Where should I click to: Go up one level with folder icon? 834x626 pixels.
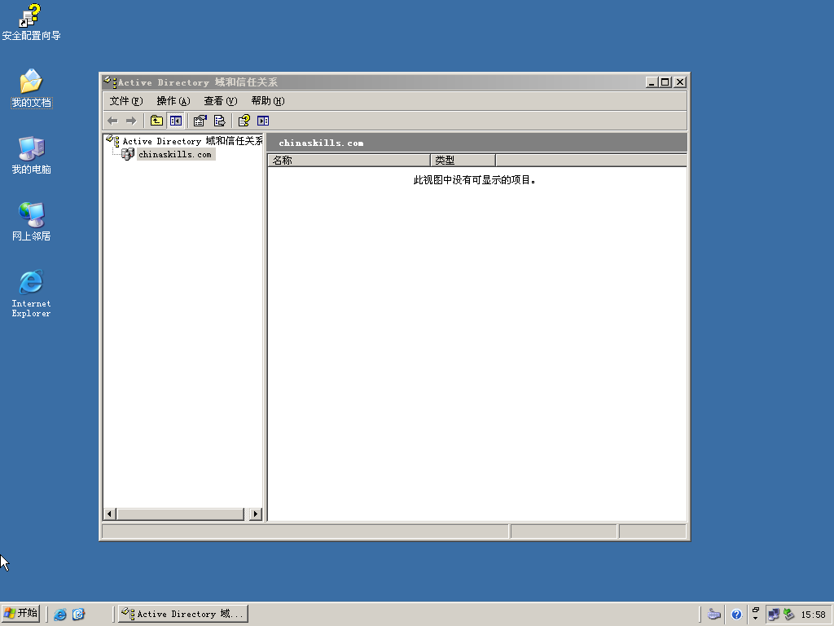tap(156, 121)
